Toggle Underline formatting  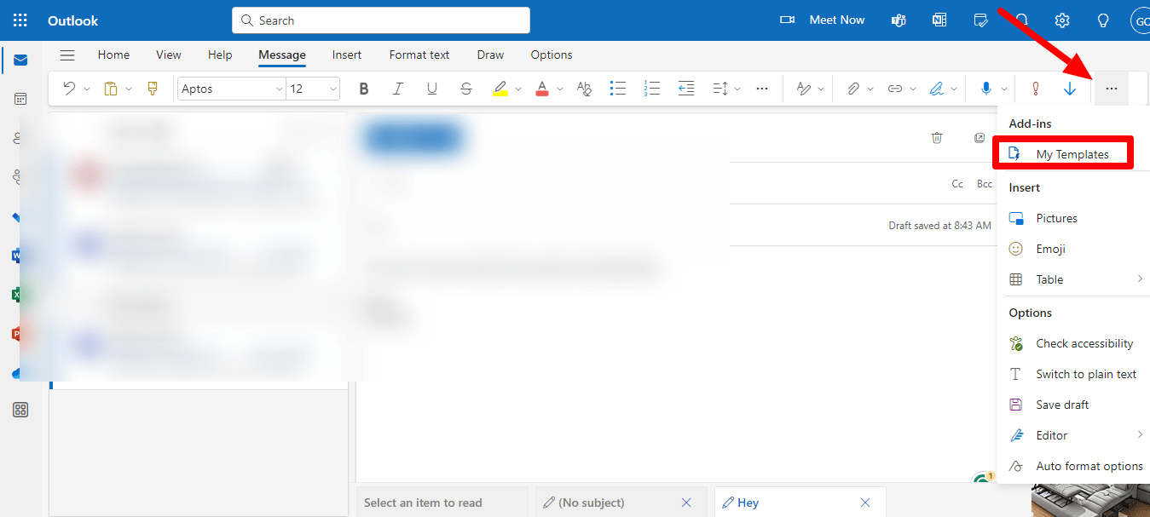pos(431,89)
